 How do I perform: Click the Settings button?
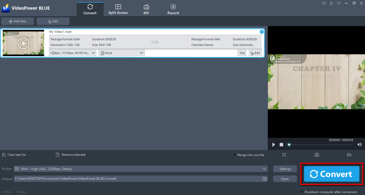285,169
